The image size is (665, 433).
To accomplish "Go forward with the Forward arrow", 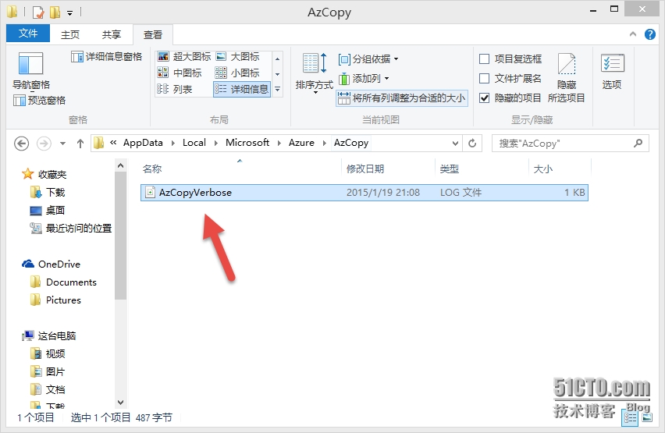I will (44, 144).
